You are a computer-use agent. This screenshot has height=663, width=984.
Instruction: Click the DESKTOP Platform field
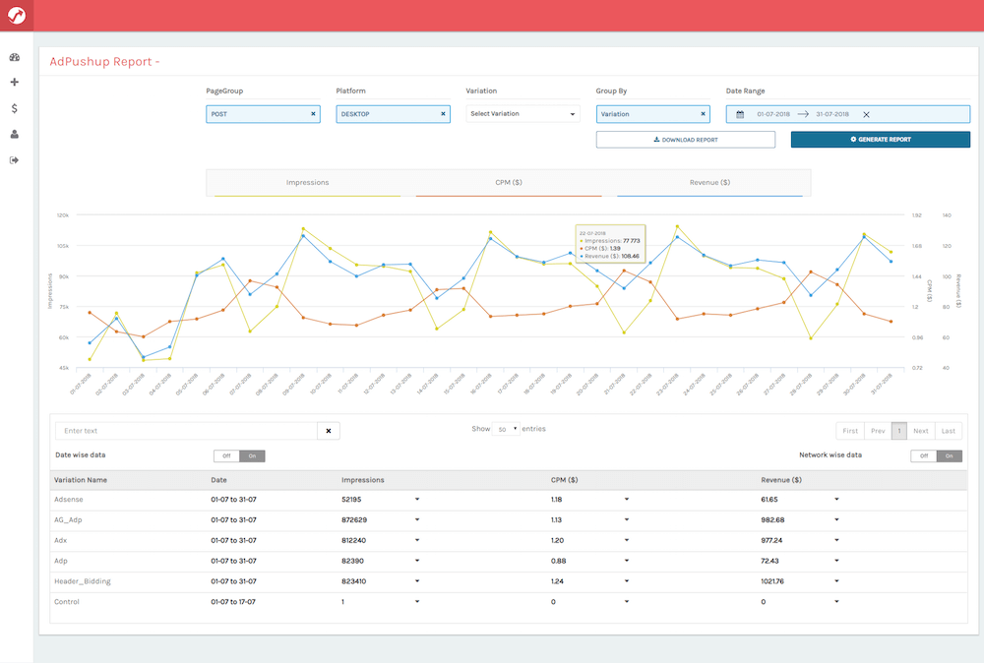point(393,113)
